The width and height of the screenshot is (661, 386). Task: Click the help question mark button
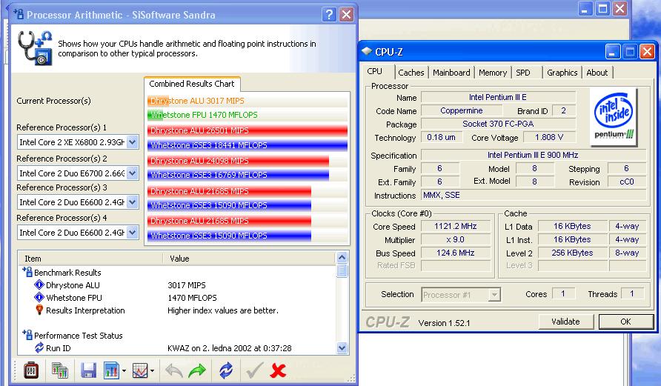(330, 15)
